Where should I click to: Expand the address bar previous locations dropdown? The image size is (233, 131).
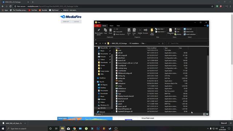click(x=159, y=44)
